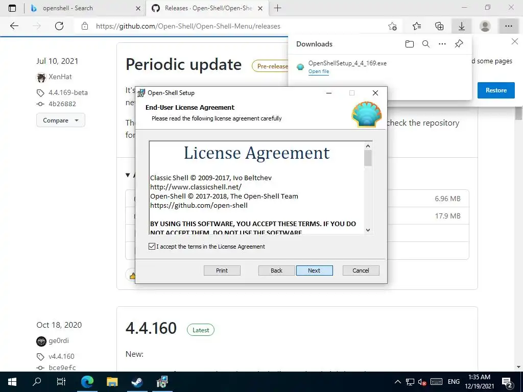Open the ENG language indicator
The image size is (523, 392).
[x=454, y=382]
